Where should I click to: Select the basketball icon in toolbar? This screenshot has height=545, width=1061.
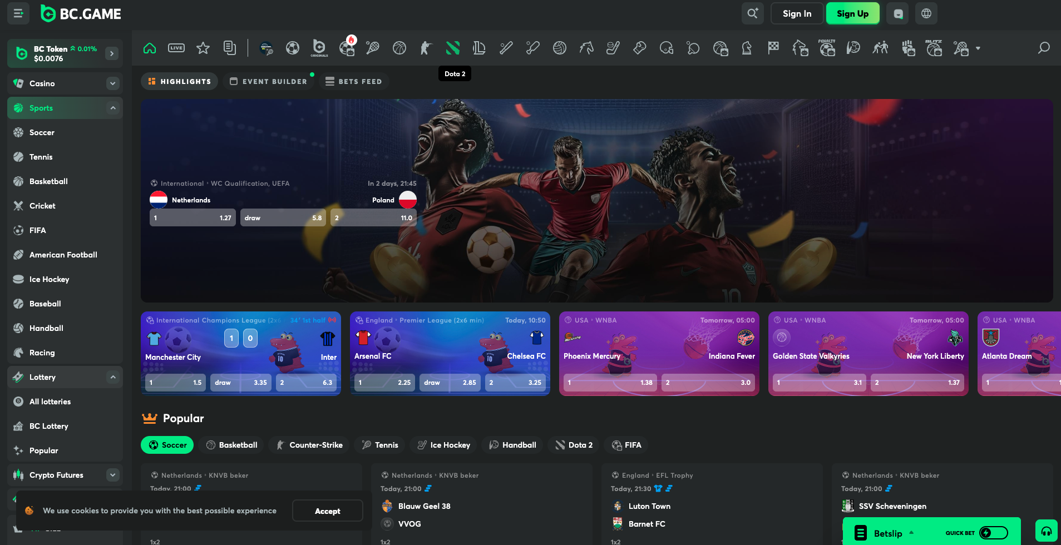click(399, 48)
